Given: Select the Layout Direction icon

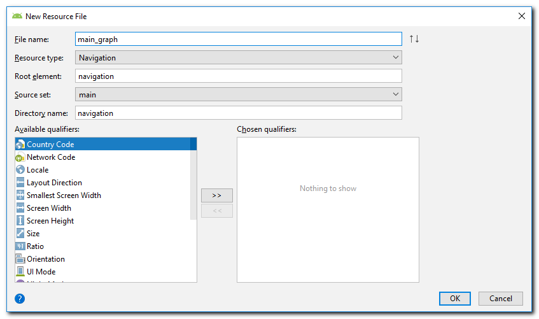Looking at the screenshot, I should click(x=20, y=183).
